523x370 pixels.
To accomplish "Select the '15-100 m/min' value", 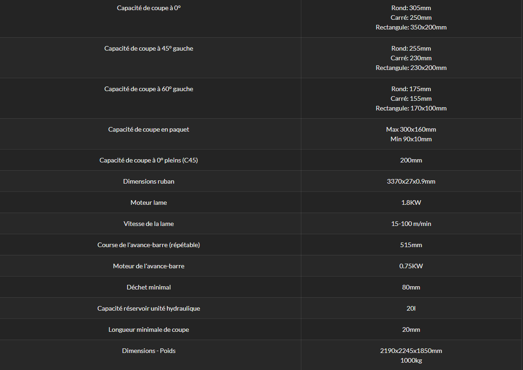I will [x=411, y=224].
